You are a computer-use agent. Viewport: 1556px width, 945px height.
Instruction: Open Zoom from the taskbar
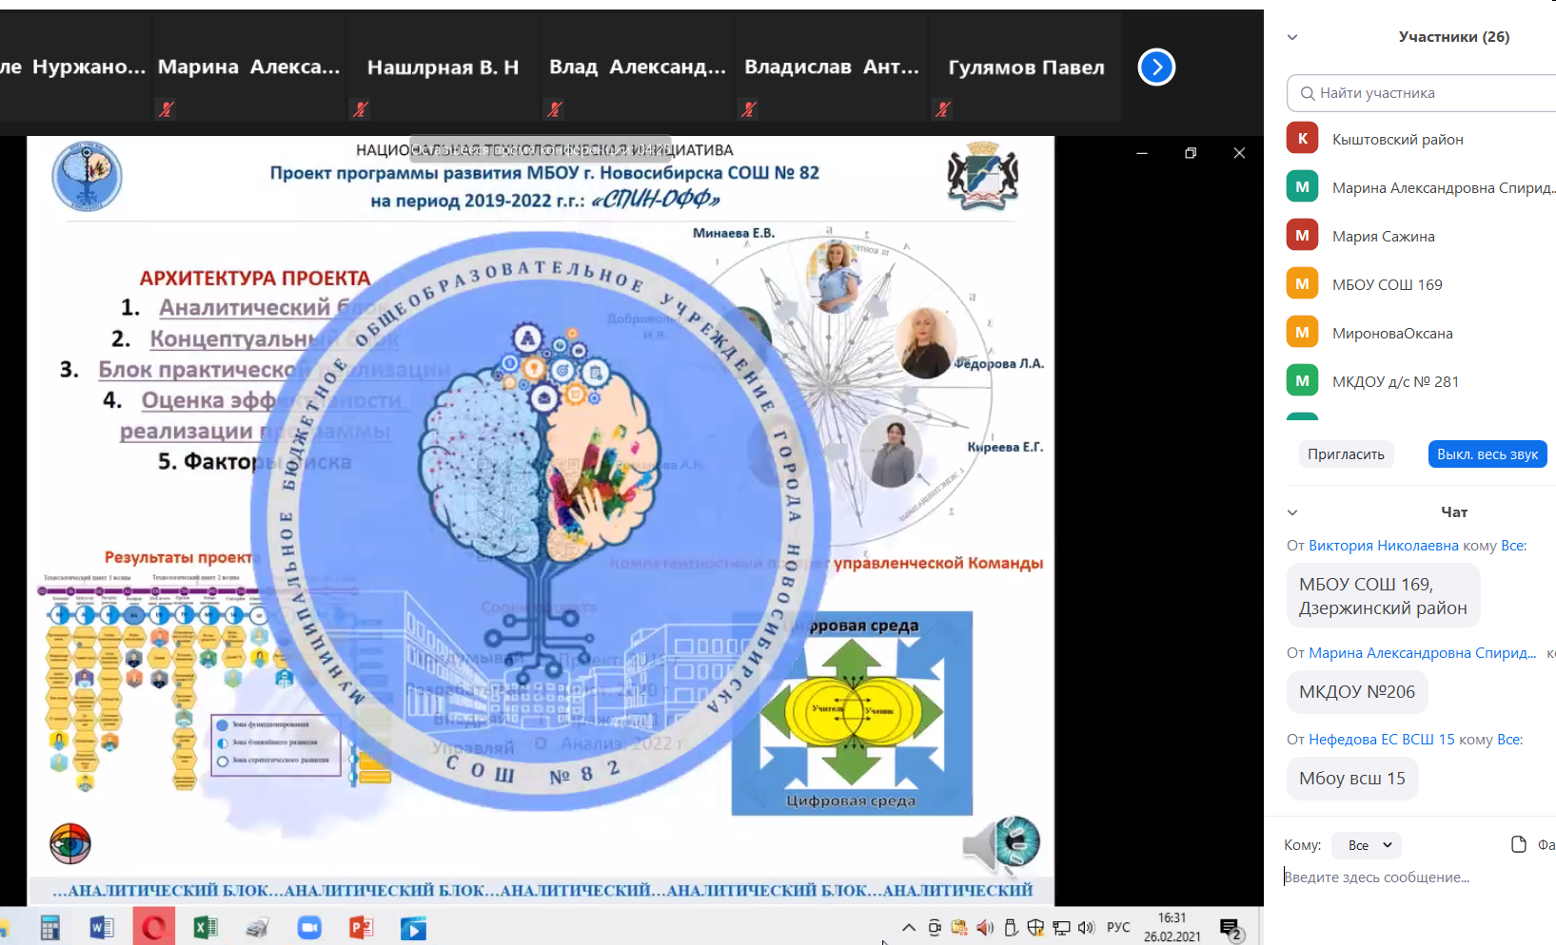click(309, 928)
